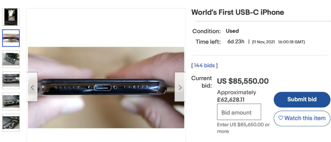Enlarge the main iPhone USB-C photo

click(106, 87)
